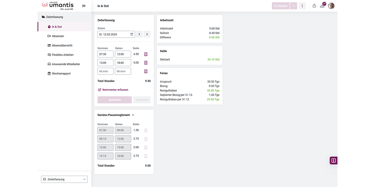Open the notifications inbox icon
Image resolution: width=375 pixels, height=187 pixels.
(x=322, y=6)
